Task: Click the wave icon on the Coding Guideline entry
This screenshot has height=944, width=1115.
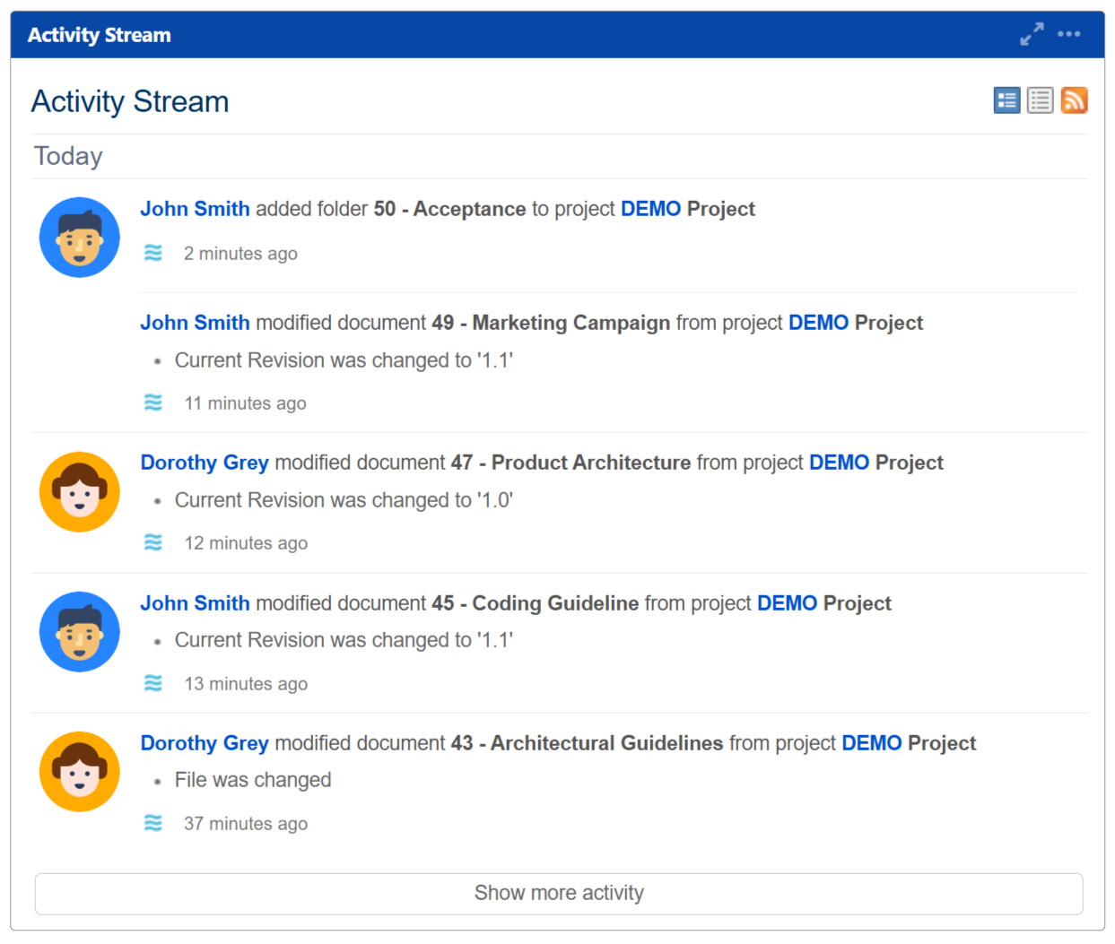Action: click(x=153, y=683)
